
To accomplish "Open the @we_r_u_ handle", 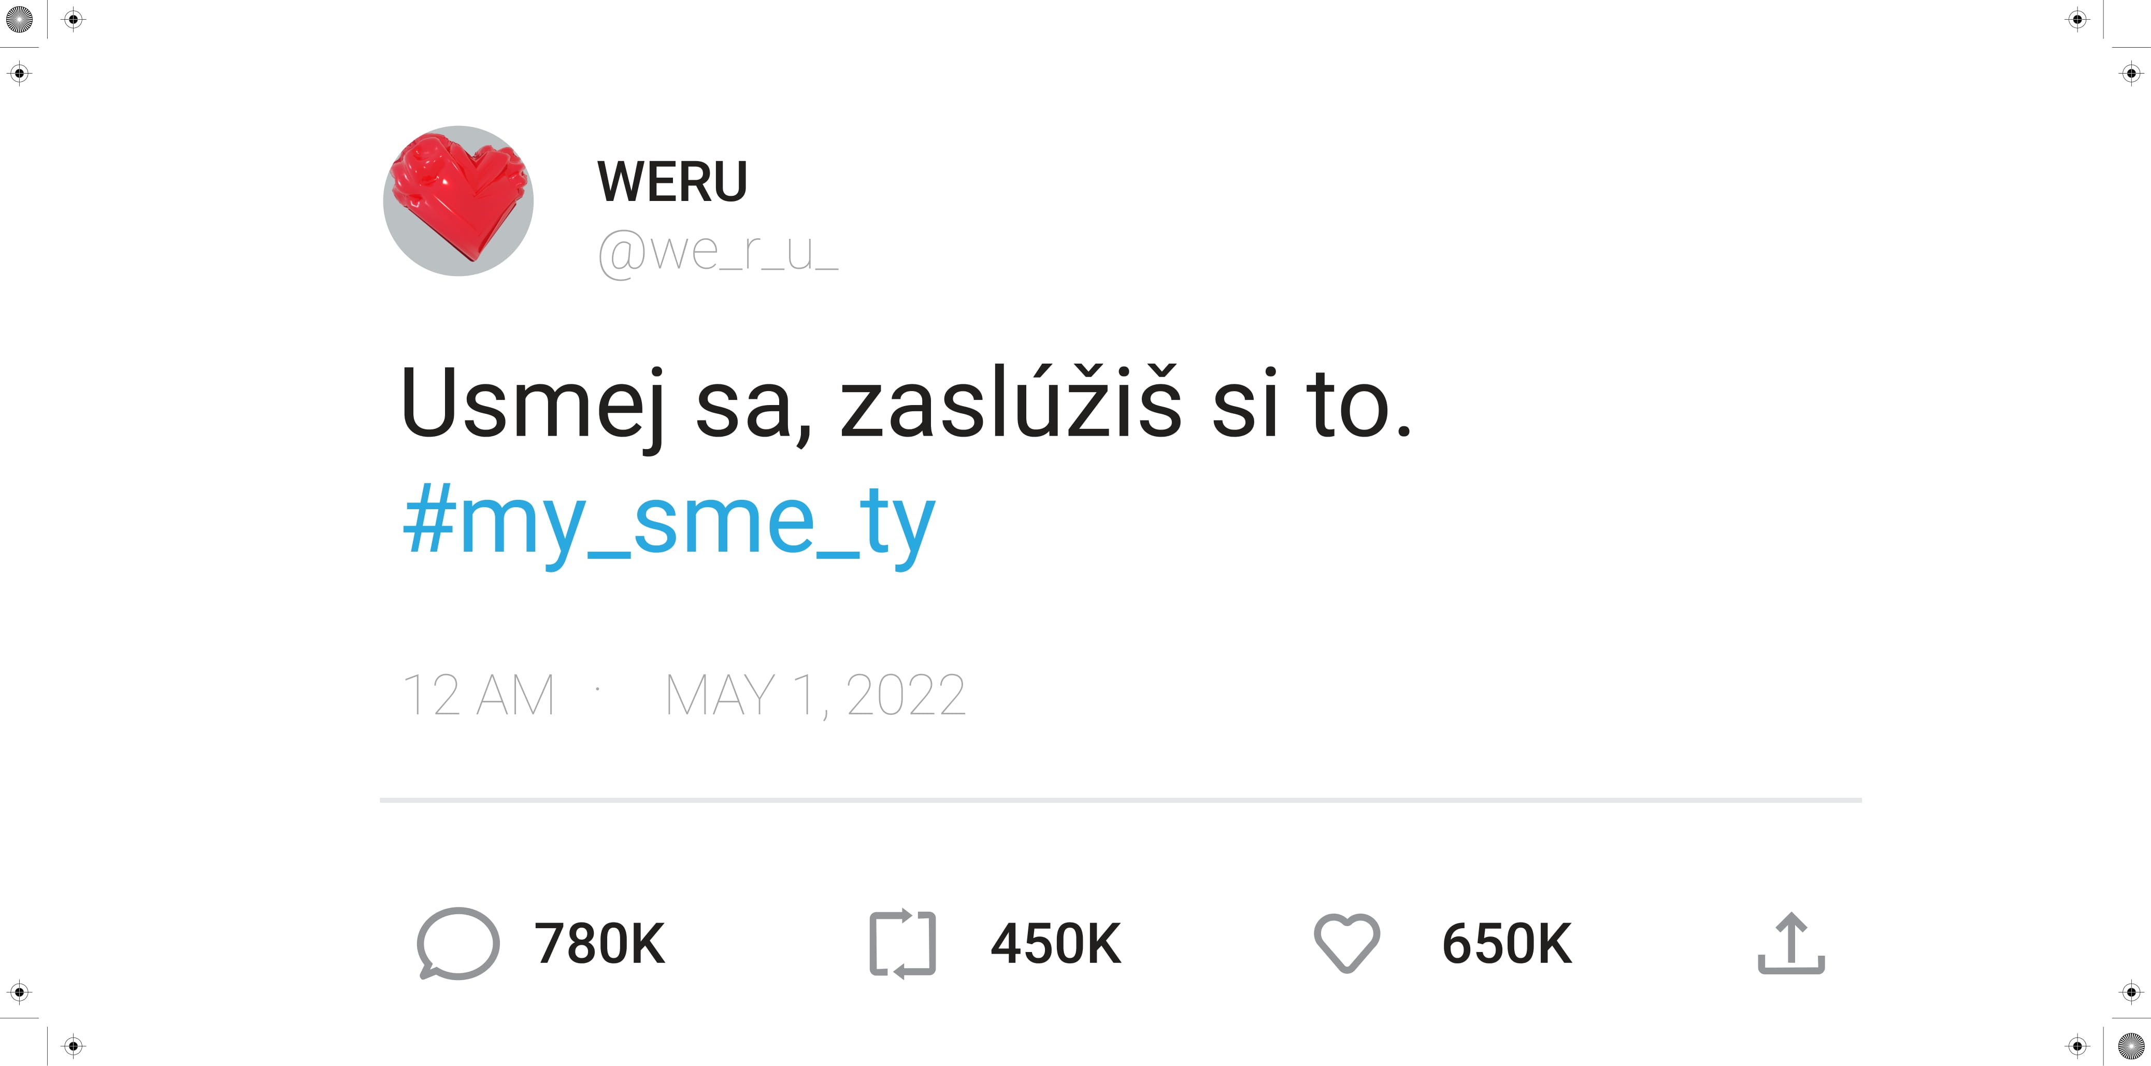I will pos(718,252).
